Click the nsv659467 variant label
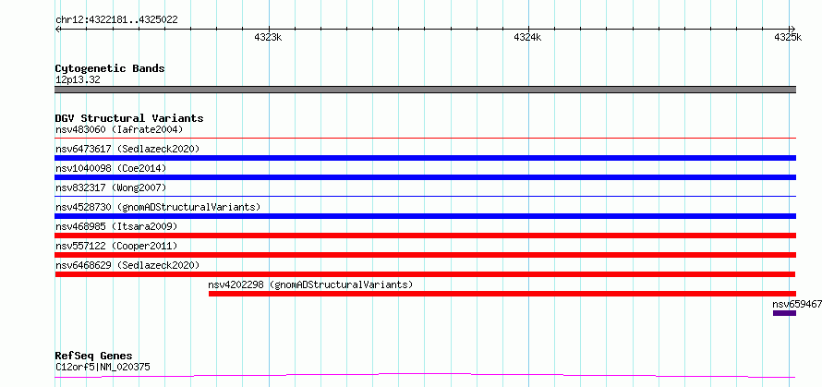The width and height of the screenshot is (822, 387). click(797, 304)
